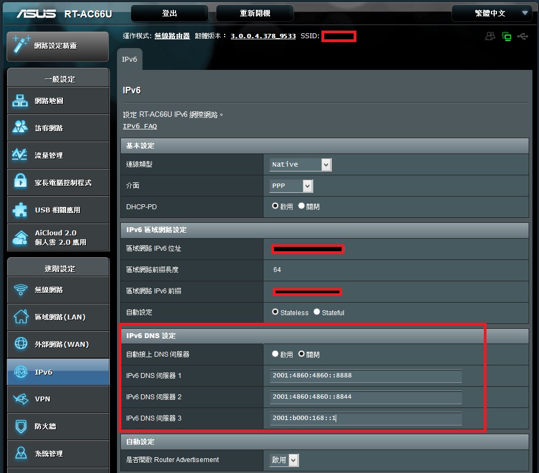The width and height of the screenshot is (539, 473).
Task: Disable DHCP-PD with the 關閉 radio
Action: click(301, 206)
